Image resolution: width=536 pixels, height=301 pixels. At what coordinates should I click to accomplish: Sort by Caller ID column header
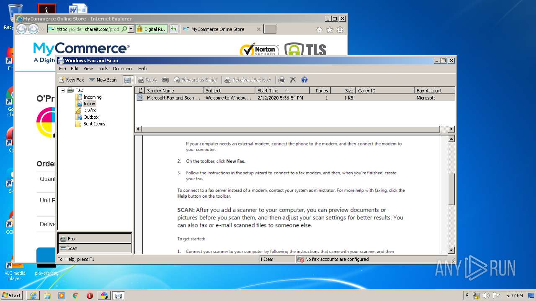tap(385, 90)
